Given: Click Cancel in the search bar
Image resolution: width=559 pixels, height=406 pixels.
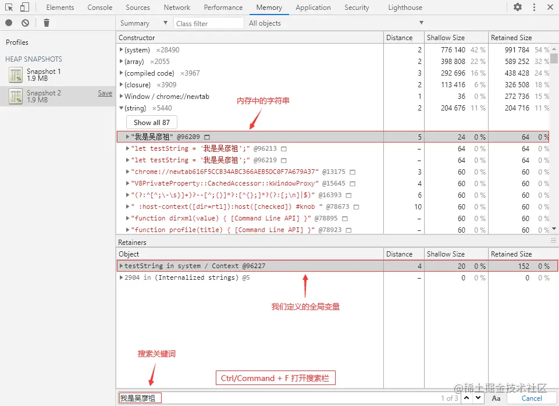Looking at the screenshot, I should point(532,398).
